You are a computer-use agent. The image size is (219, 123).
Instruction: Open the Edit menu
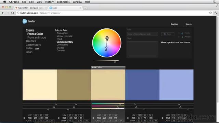31,2
